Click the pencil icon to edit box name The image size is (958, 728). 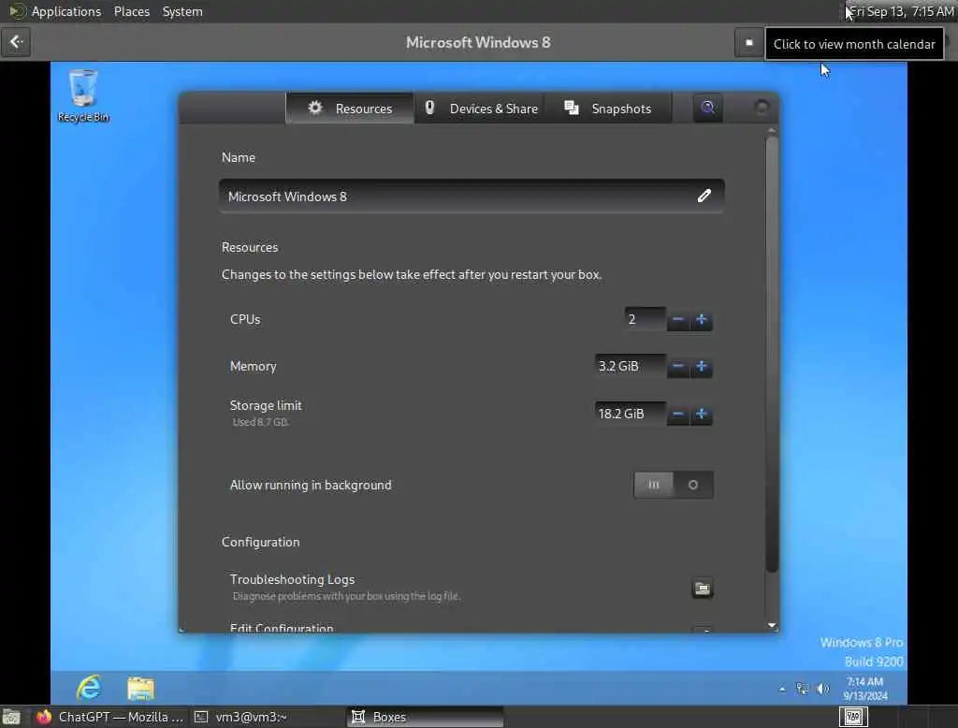[x=704, y=196]
